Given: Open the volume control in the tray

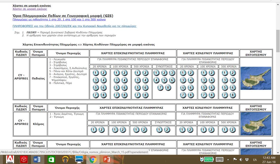Looking at the screenshot, I should 241,160.
